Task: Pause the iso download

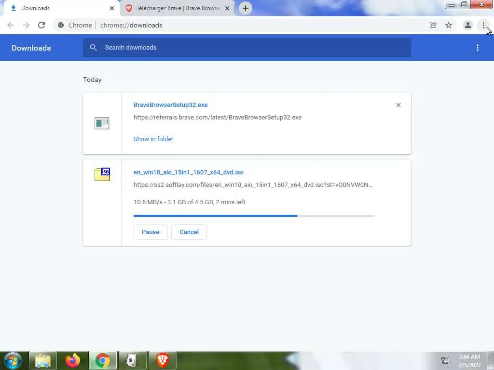Action: pyautogui.click(x=151, y=232)
